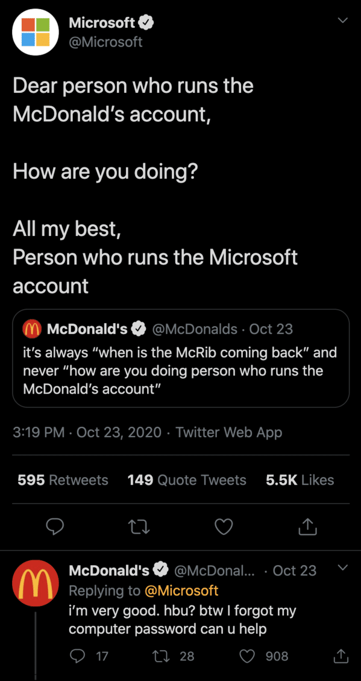The image size is (361, 681).
Task: Expand options chevron on McDonald's reply
Action: 343,567
